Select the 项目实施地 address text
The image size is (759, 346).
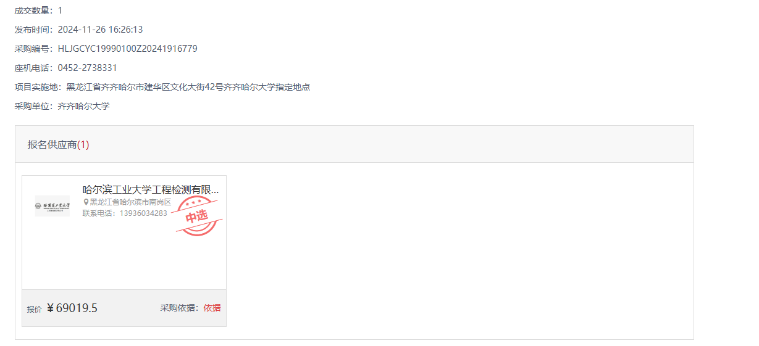(x=188, y=87)
